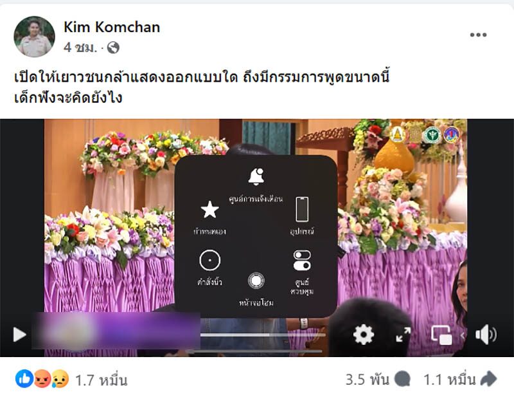Open the 1.1 หมื่น shares count
The width and height of the screenshot is (514, 397).
coord(460,380)
